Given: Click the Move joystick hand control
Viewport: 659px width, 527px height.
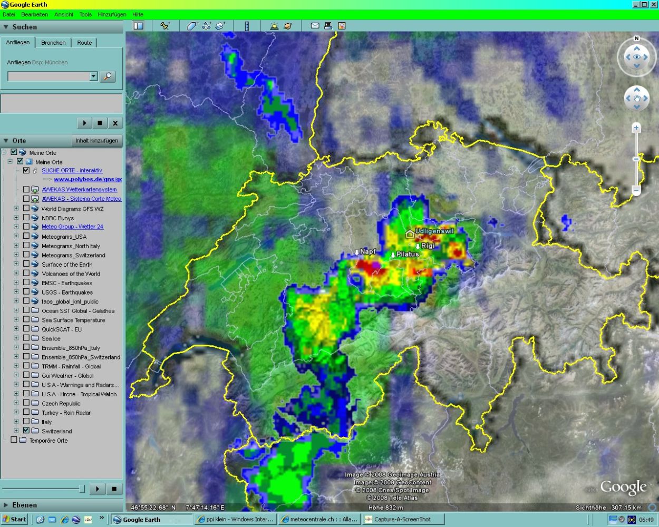Looking at the screenshot, I should pyautogui.click(x=637, y=99).
